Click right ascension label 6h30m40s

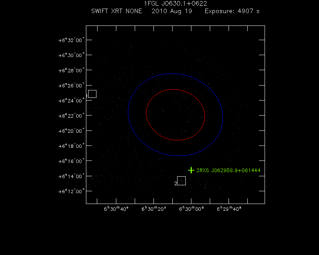[x=116, y=209]
